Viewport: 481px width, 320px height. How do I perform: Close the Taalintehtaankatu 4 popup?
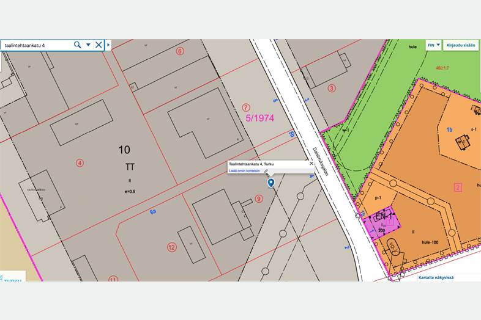[x=311, y=164]
